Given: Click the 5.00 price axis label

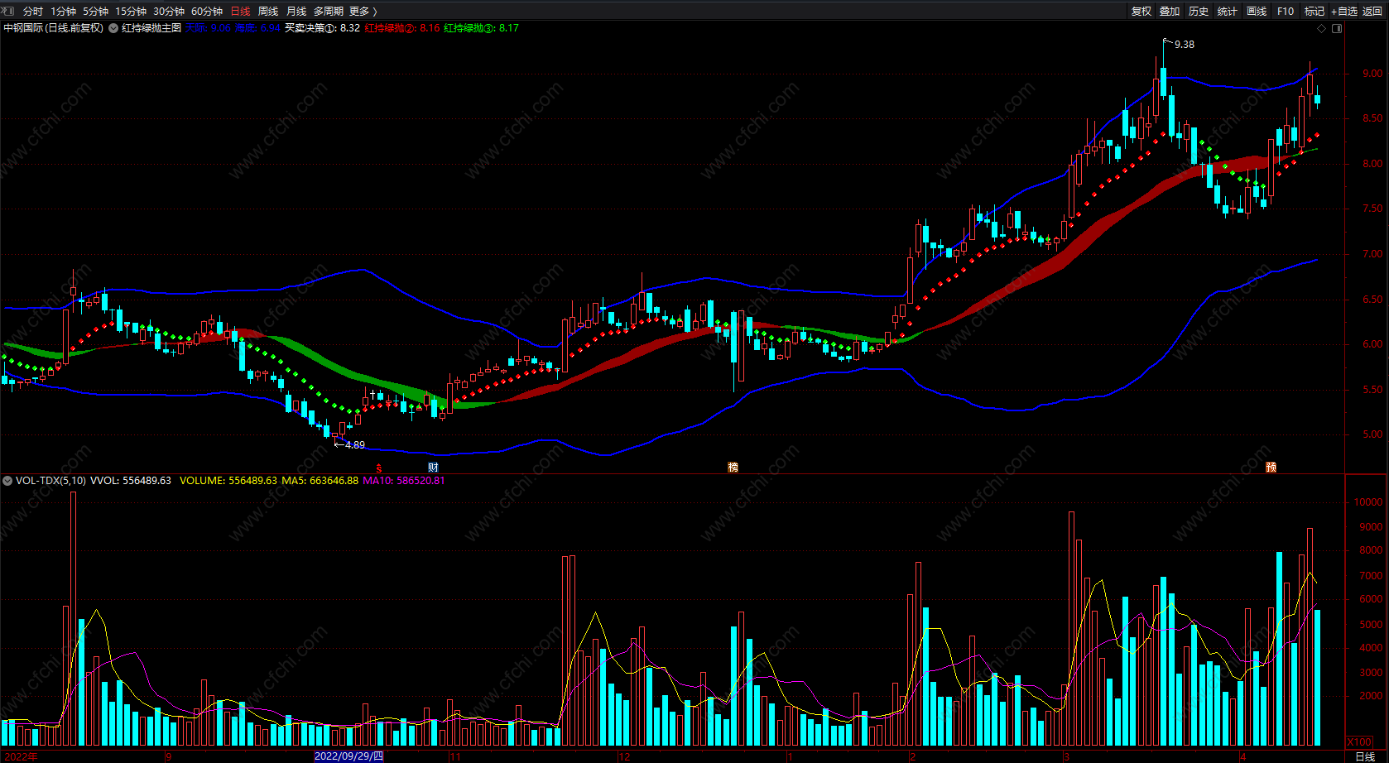Looking at the screenshot, I should [x=1372, y=434].
